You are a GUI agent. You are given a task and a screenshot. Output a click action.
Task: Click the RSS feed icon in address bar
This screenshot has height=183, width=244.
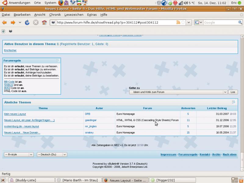[178, 22]
